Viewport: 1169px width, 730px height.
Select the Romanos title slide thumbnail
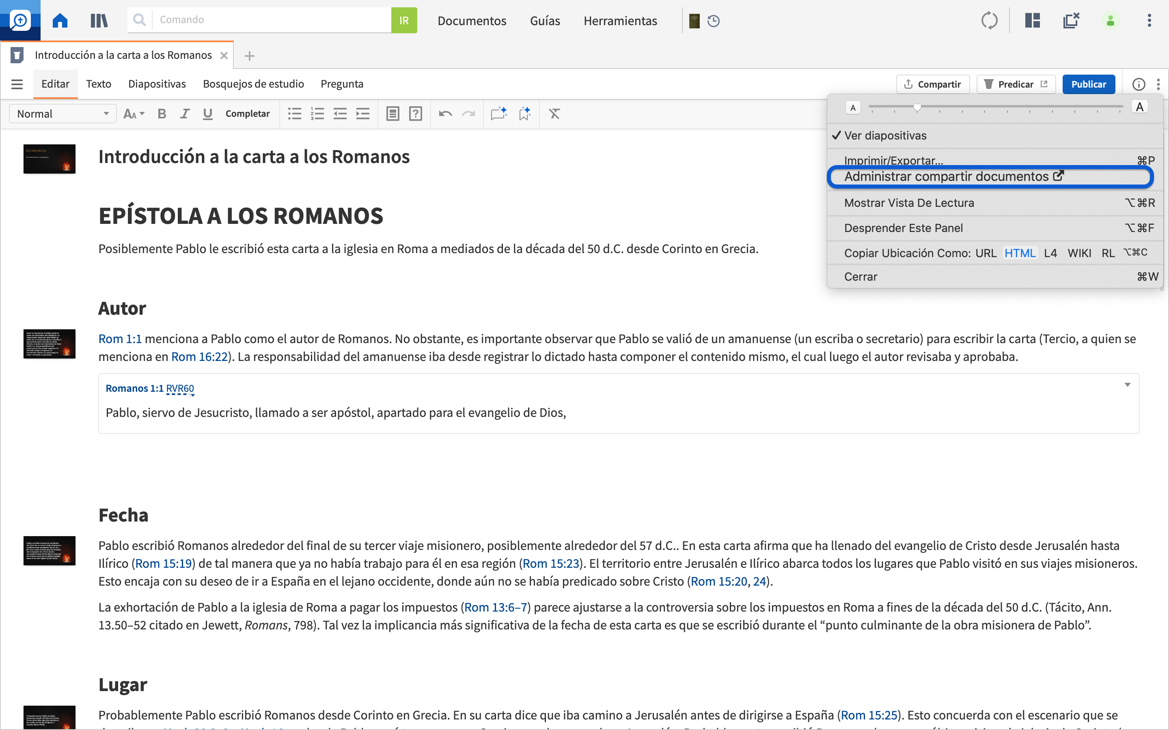pos(49,159)
